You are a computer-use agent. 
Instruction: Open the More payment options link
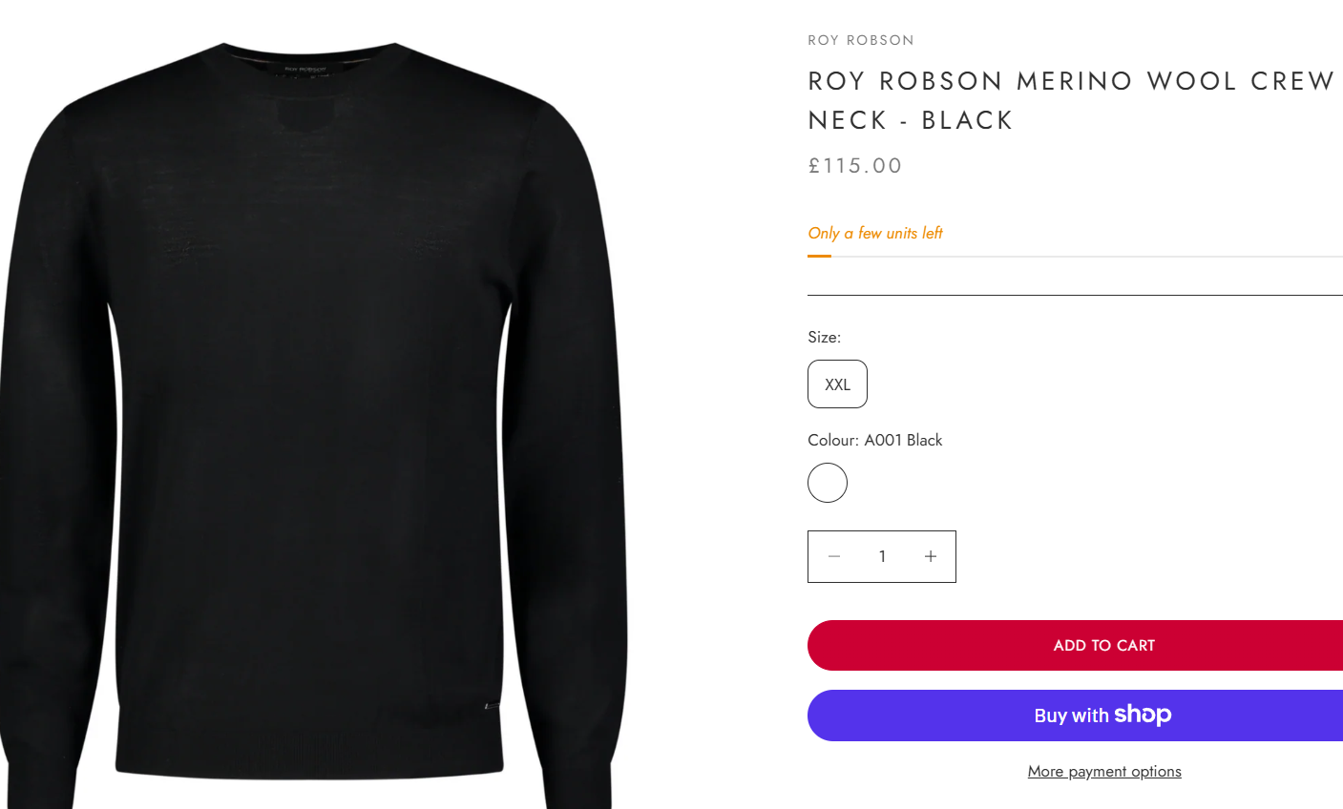[1104, 772]
